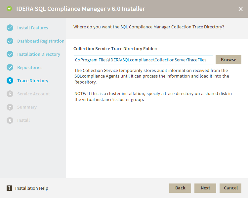Click the Installation Help question mark icon
248x198 pixels.
tap(9, 188)
